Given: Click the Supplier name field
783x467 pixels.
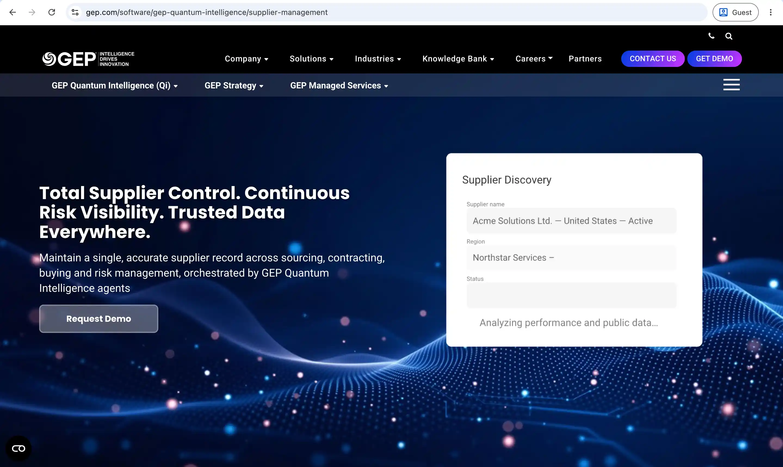Looking at the screenshot, I should point(571,221).
